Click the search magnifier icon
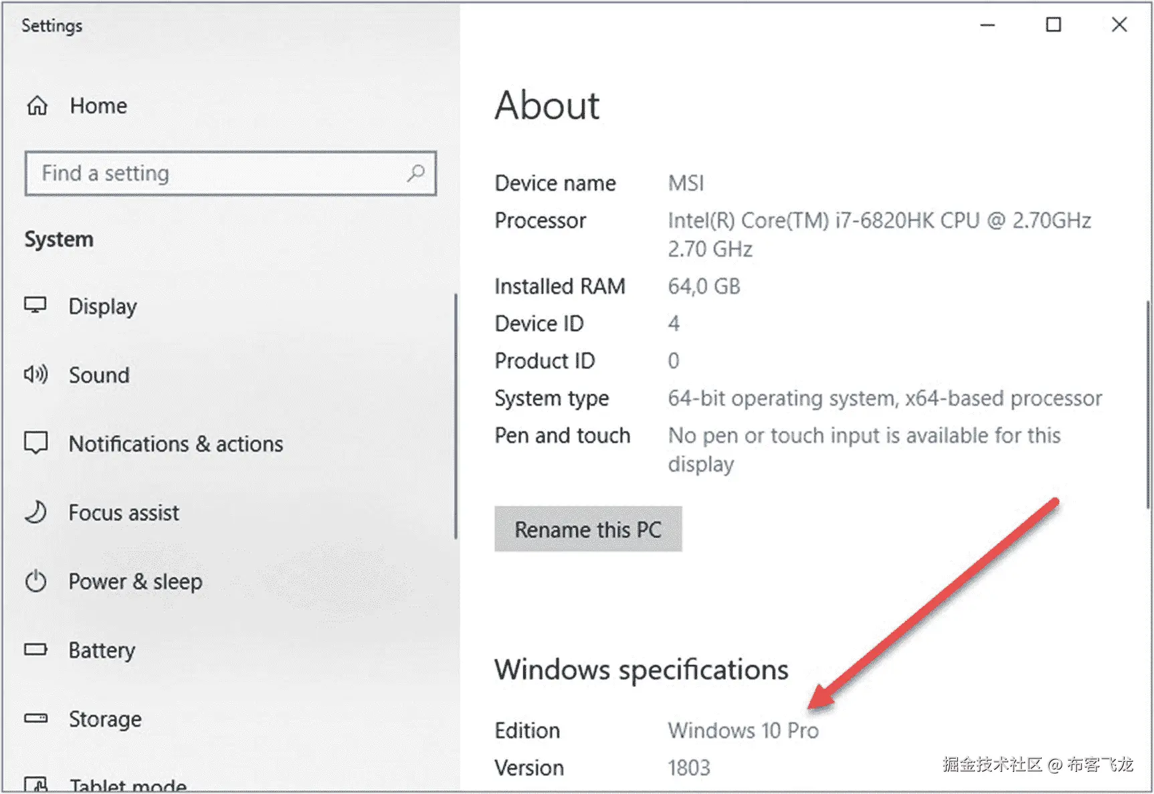The width and height of the screenshot is (1154, 794). click(x=415, y=173)
